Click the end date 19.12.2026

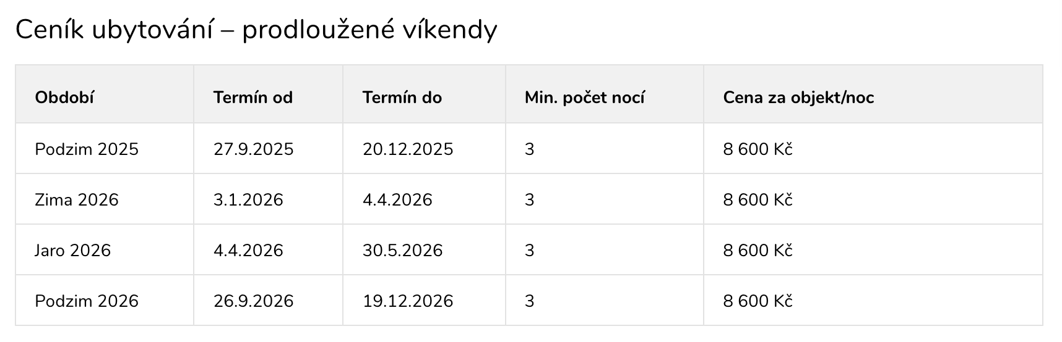pyautogui.click(x=408, y=301)
